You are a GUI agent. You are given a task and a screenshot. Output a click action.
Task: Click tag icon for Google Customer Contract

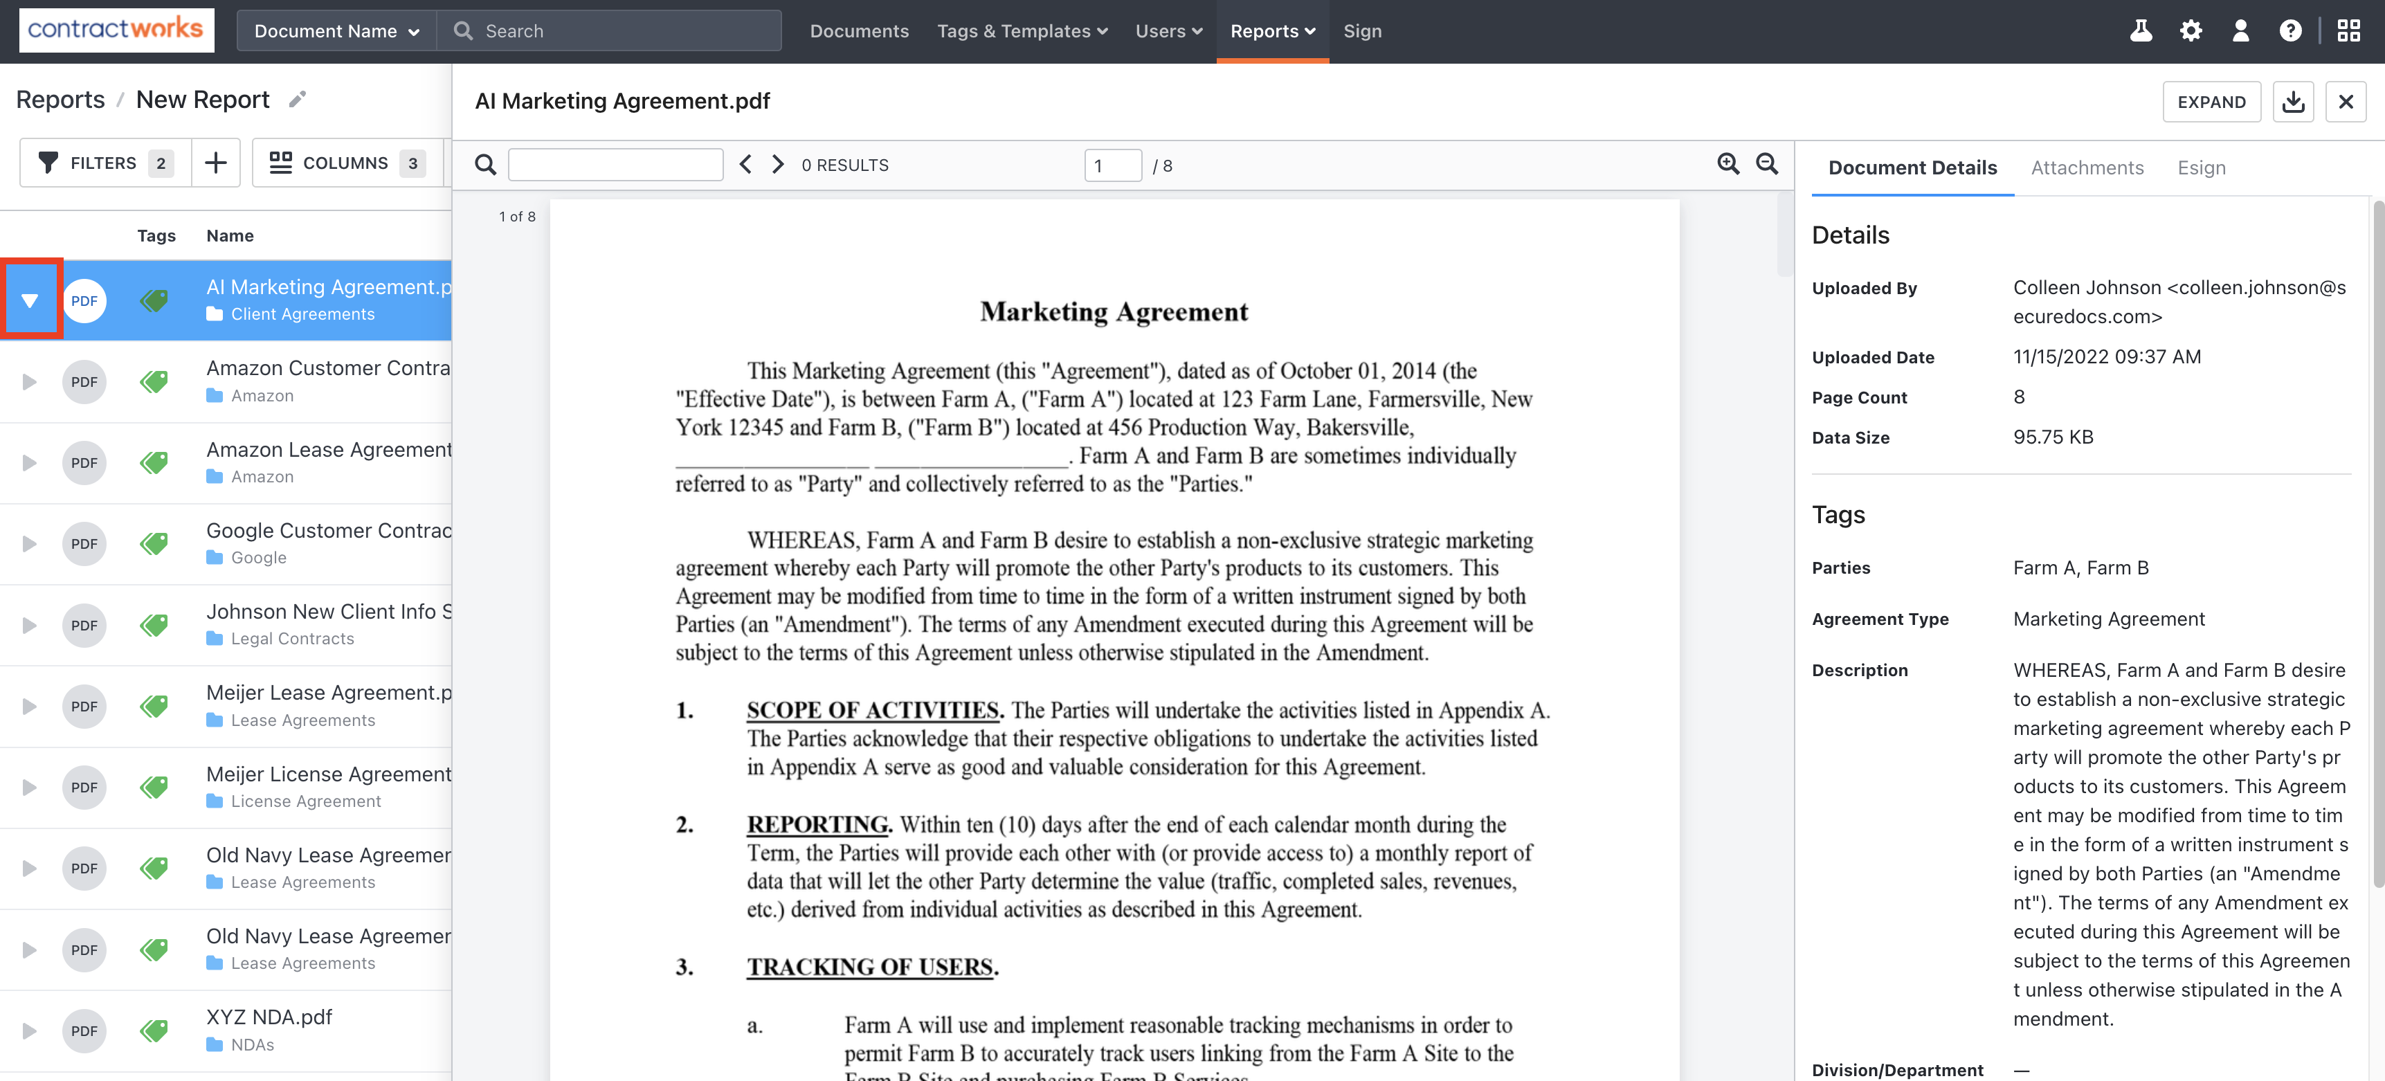154,543
